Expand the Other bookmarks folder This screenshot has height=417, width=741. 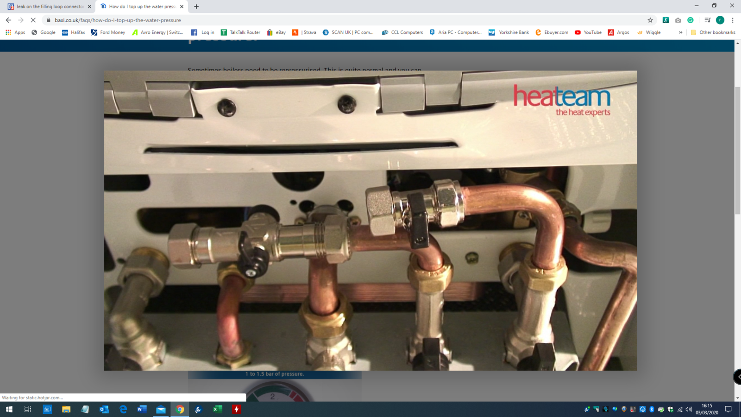coord(712,32)
